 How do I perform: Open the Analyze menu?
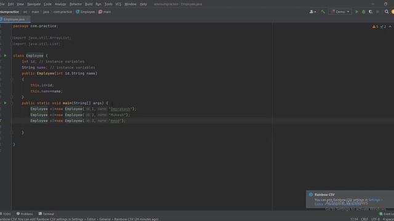pyautogui.click(x=60, y=4)
